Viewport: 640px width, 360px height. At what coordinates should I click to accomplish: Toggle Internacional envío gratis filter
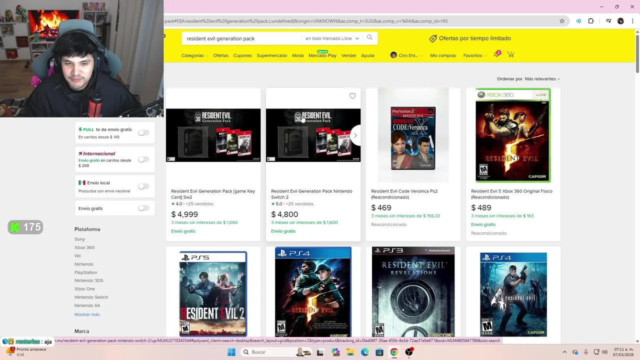click(143, 159)
